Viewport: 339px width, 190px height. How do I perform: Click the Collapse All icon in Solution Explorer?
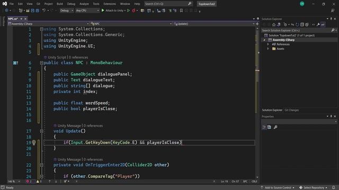[x=302, y=25]
